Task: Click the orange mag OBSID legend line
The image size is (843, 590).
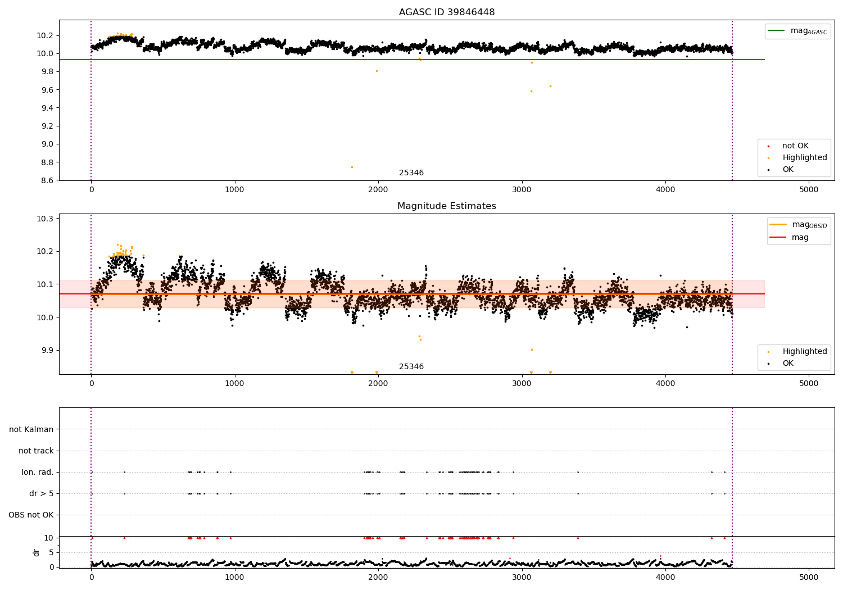Action: (x=778, y=225)
